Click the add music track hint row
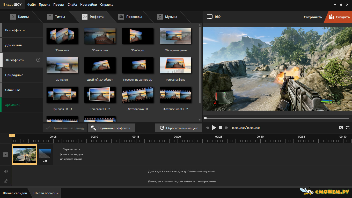Image resolution: width=352 pixels, height=198 pixels. click(x=182, y=171)
